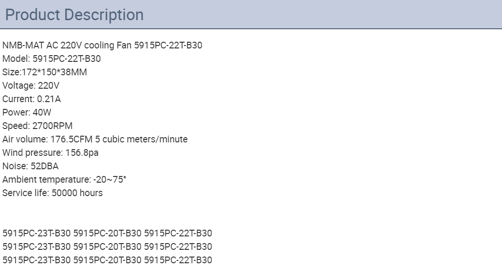Click the Air volume: 176.5CFM line
The width and height of the screenshot is (502, 269).
tap(95, 140)
